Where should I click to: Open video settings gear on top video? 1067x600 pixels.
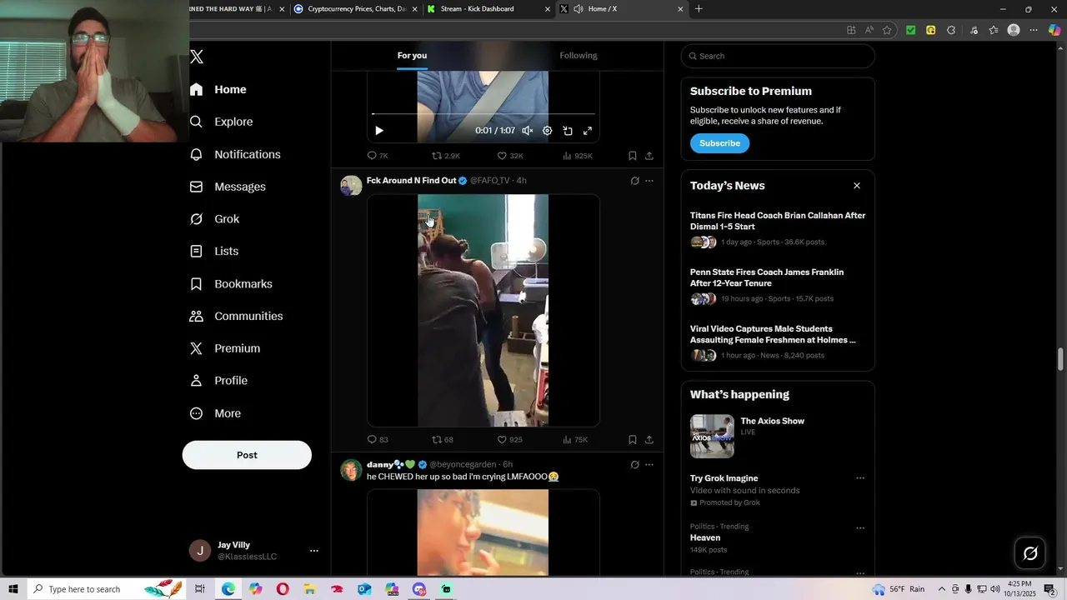point(547,131)
